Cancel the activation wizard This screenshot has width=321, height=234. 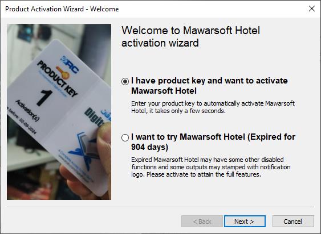pos(293,222)
